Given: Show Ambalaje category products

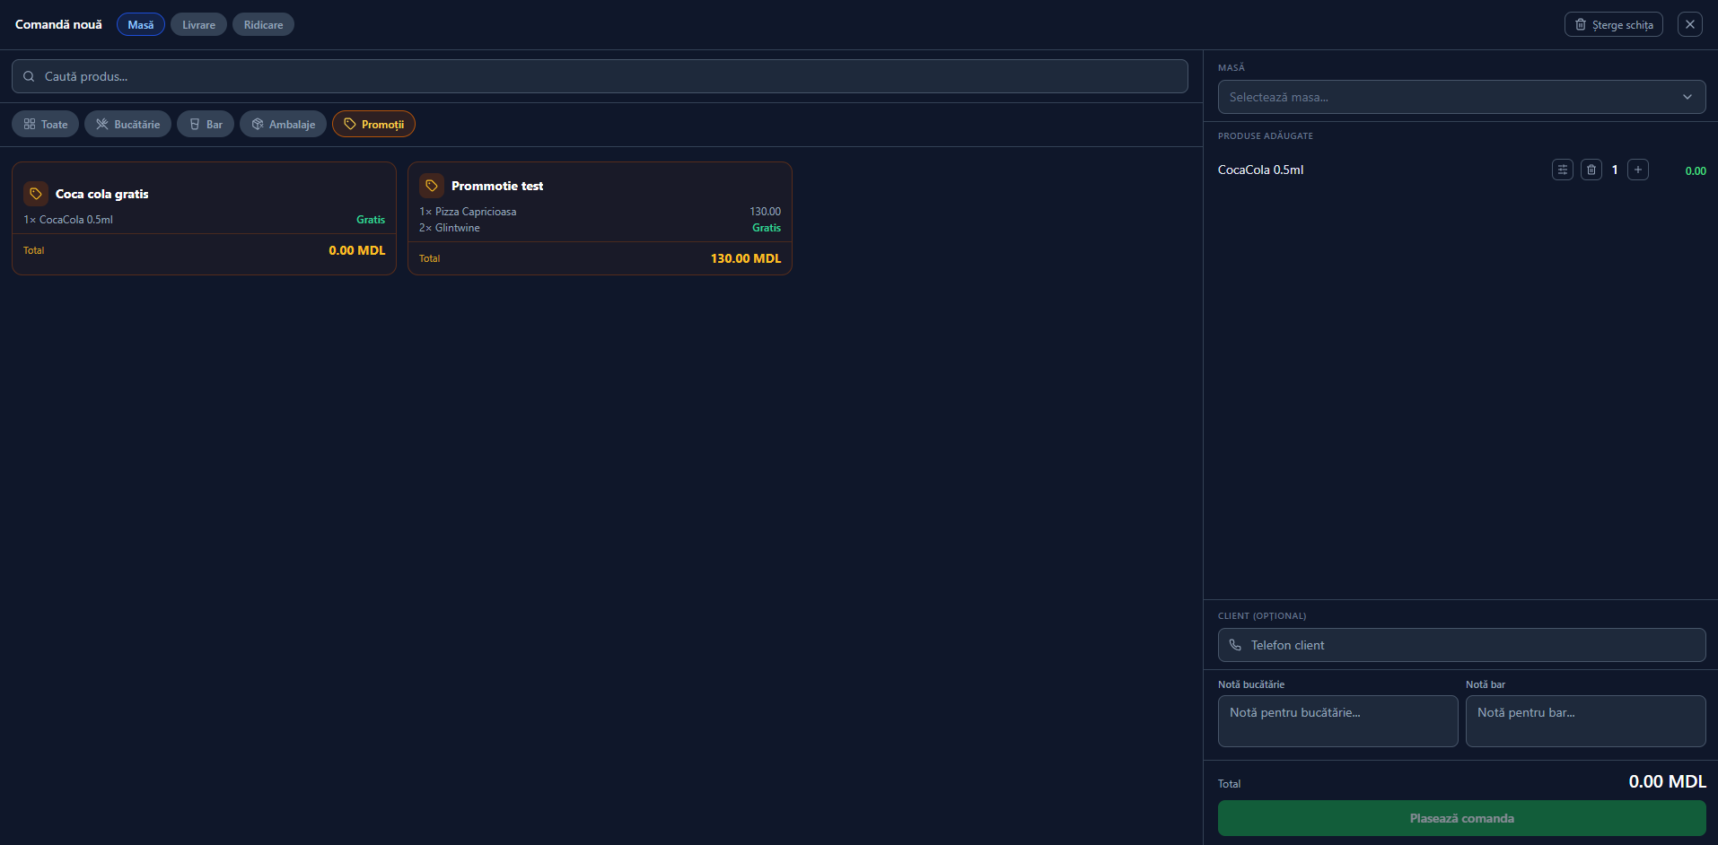Looking at the screenshot, I should (283, 124).
